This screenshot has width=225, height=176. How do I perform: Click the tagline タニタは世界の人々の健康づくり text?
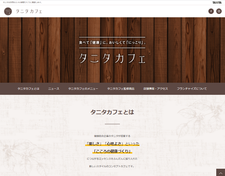[22, 2]
